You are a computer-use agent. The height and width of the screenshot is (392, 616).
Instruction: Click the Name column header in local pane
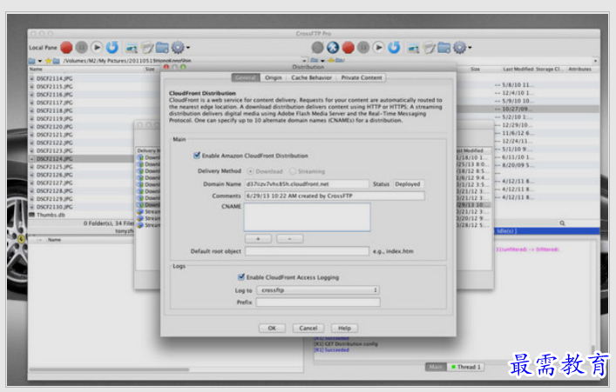pos(36,69)
